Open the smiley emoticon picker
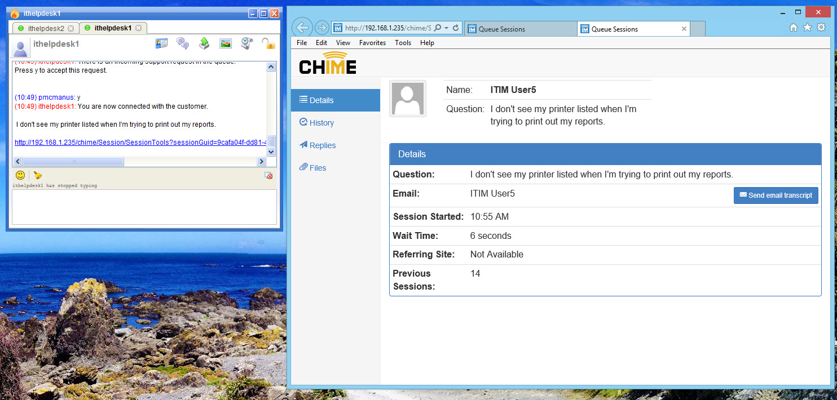The height and width of the screenshot is (400, 837). coord(20,175)
